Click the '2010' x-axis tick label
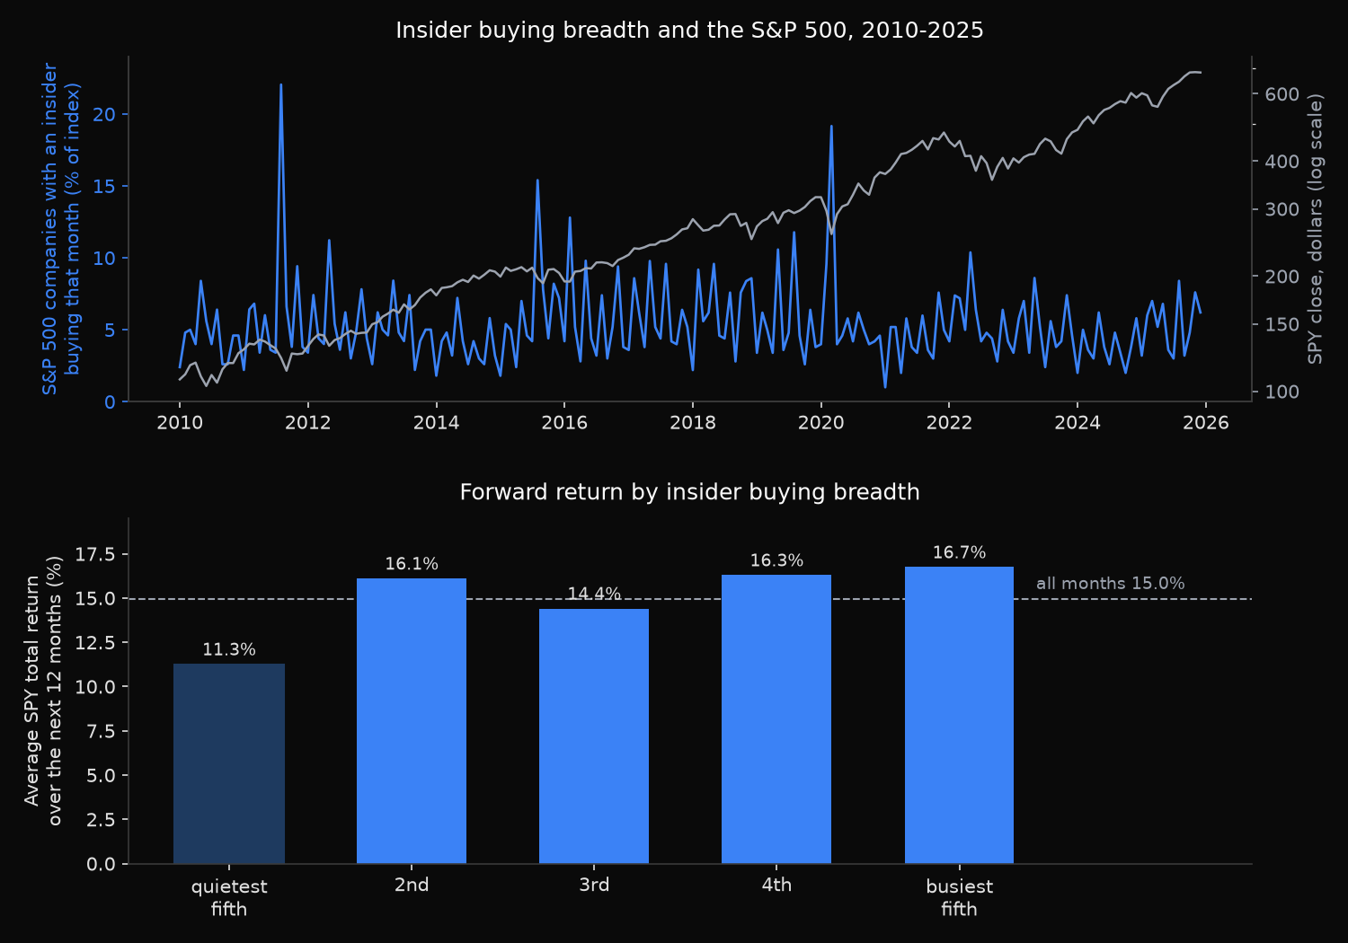 click(x=180, y=423)
